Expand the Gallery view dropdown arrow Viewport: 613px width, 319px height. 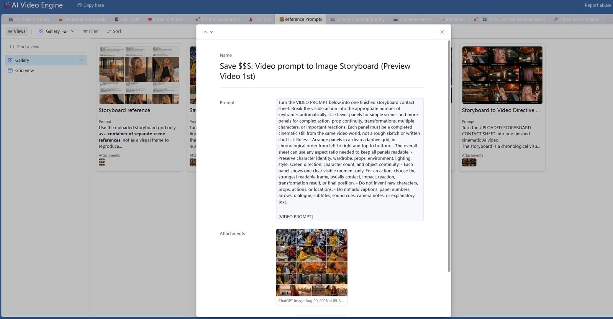tap(72, 31)
